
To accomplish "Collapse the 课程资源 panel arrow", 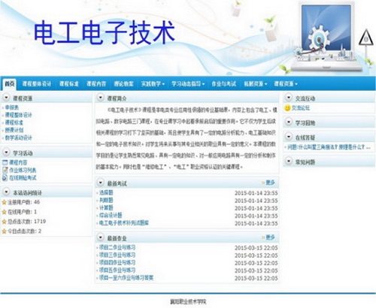I will 6,98.
